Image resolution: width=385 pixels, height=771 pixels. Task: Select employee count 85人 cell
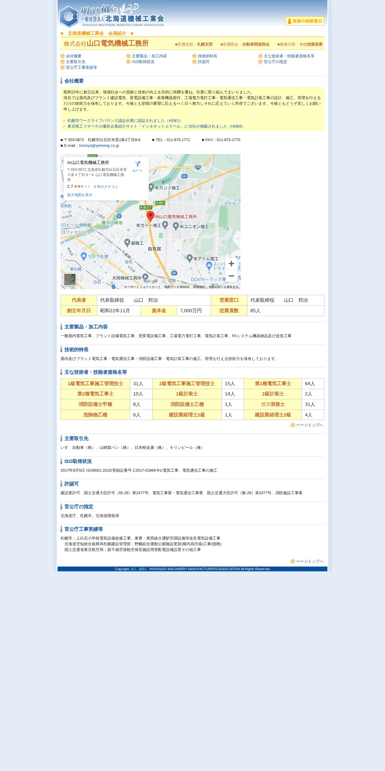tap(285, 311)
